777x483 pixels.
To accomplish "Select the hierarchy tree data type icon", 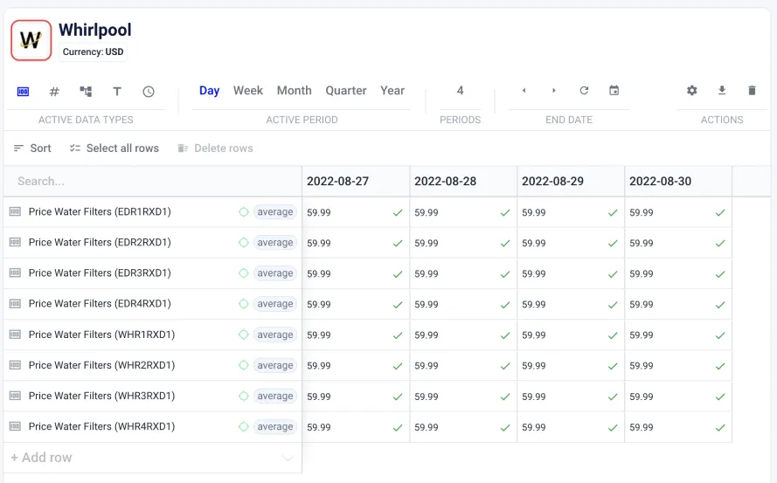I will [86, 92].
